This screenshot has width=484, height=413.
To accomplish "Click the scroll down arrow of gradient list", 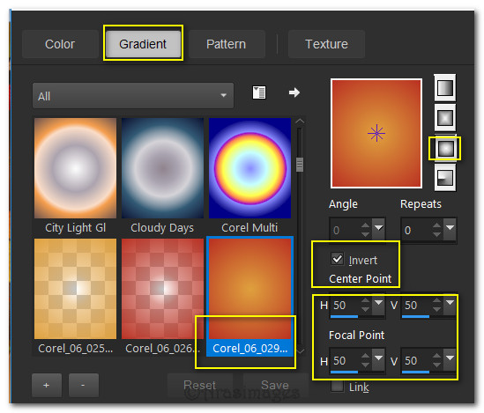I will click(x=300, y=350).
